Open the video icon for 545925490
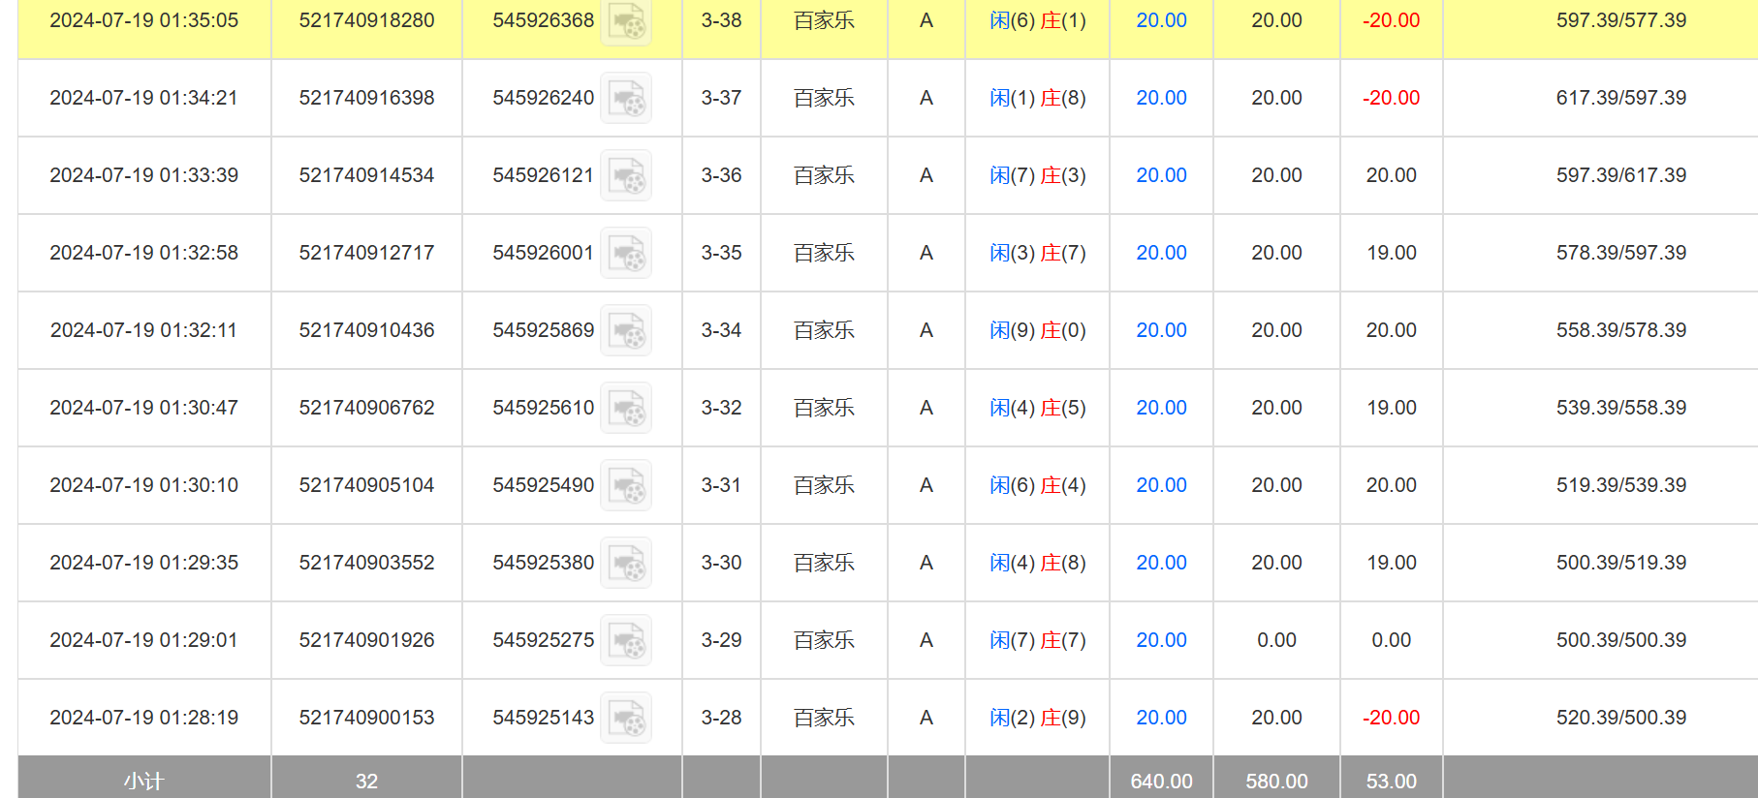Screen dimensions: 1758x798 pyautogui.click(x=626, y=485)
